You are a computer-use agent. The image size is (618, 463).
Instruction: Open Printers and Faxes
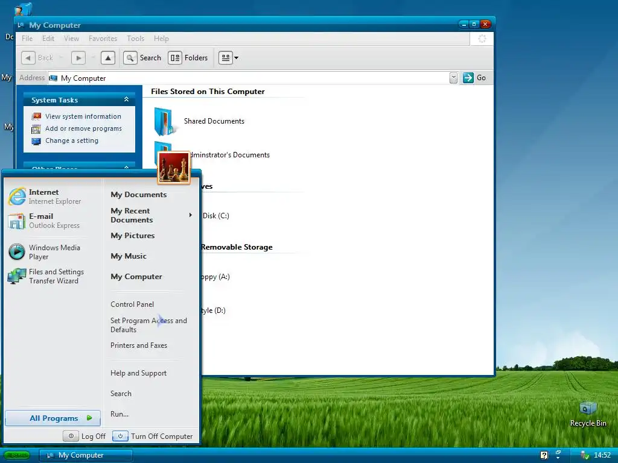139,345
